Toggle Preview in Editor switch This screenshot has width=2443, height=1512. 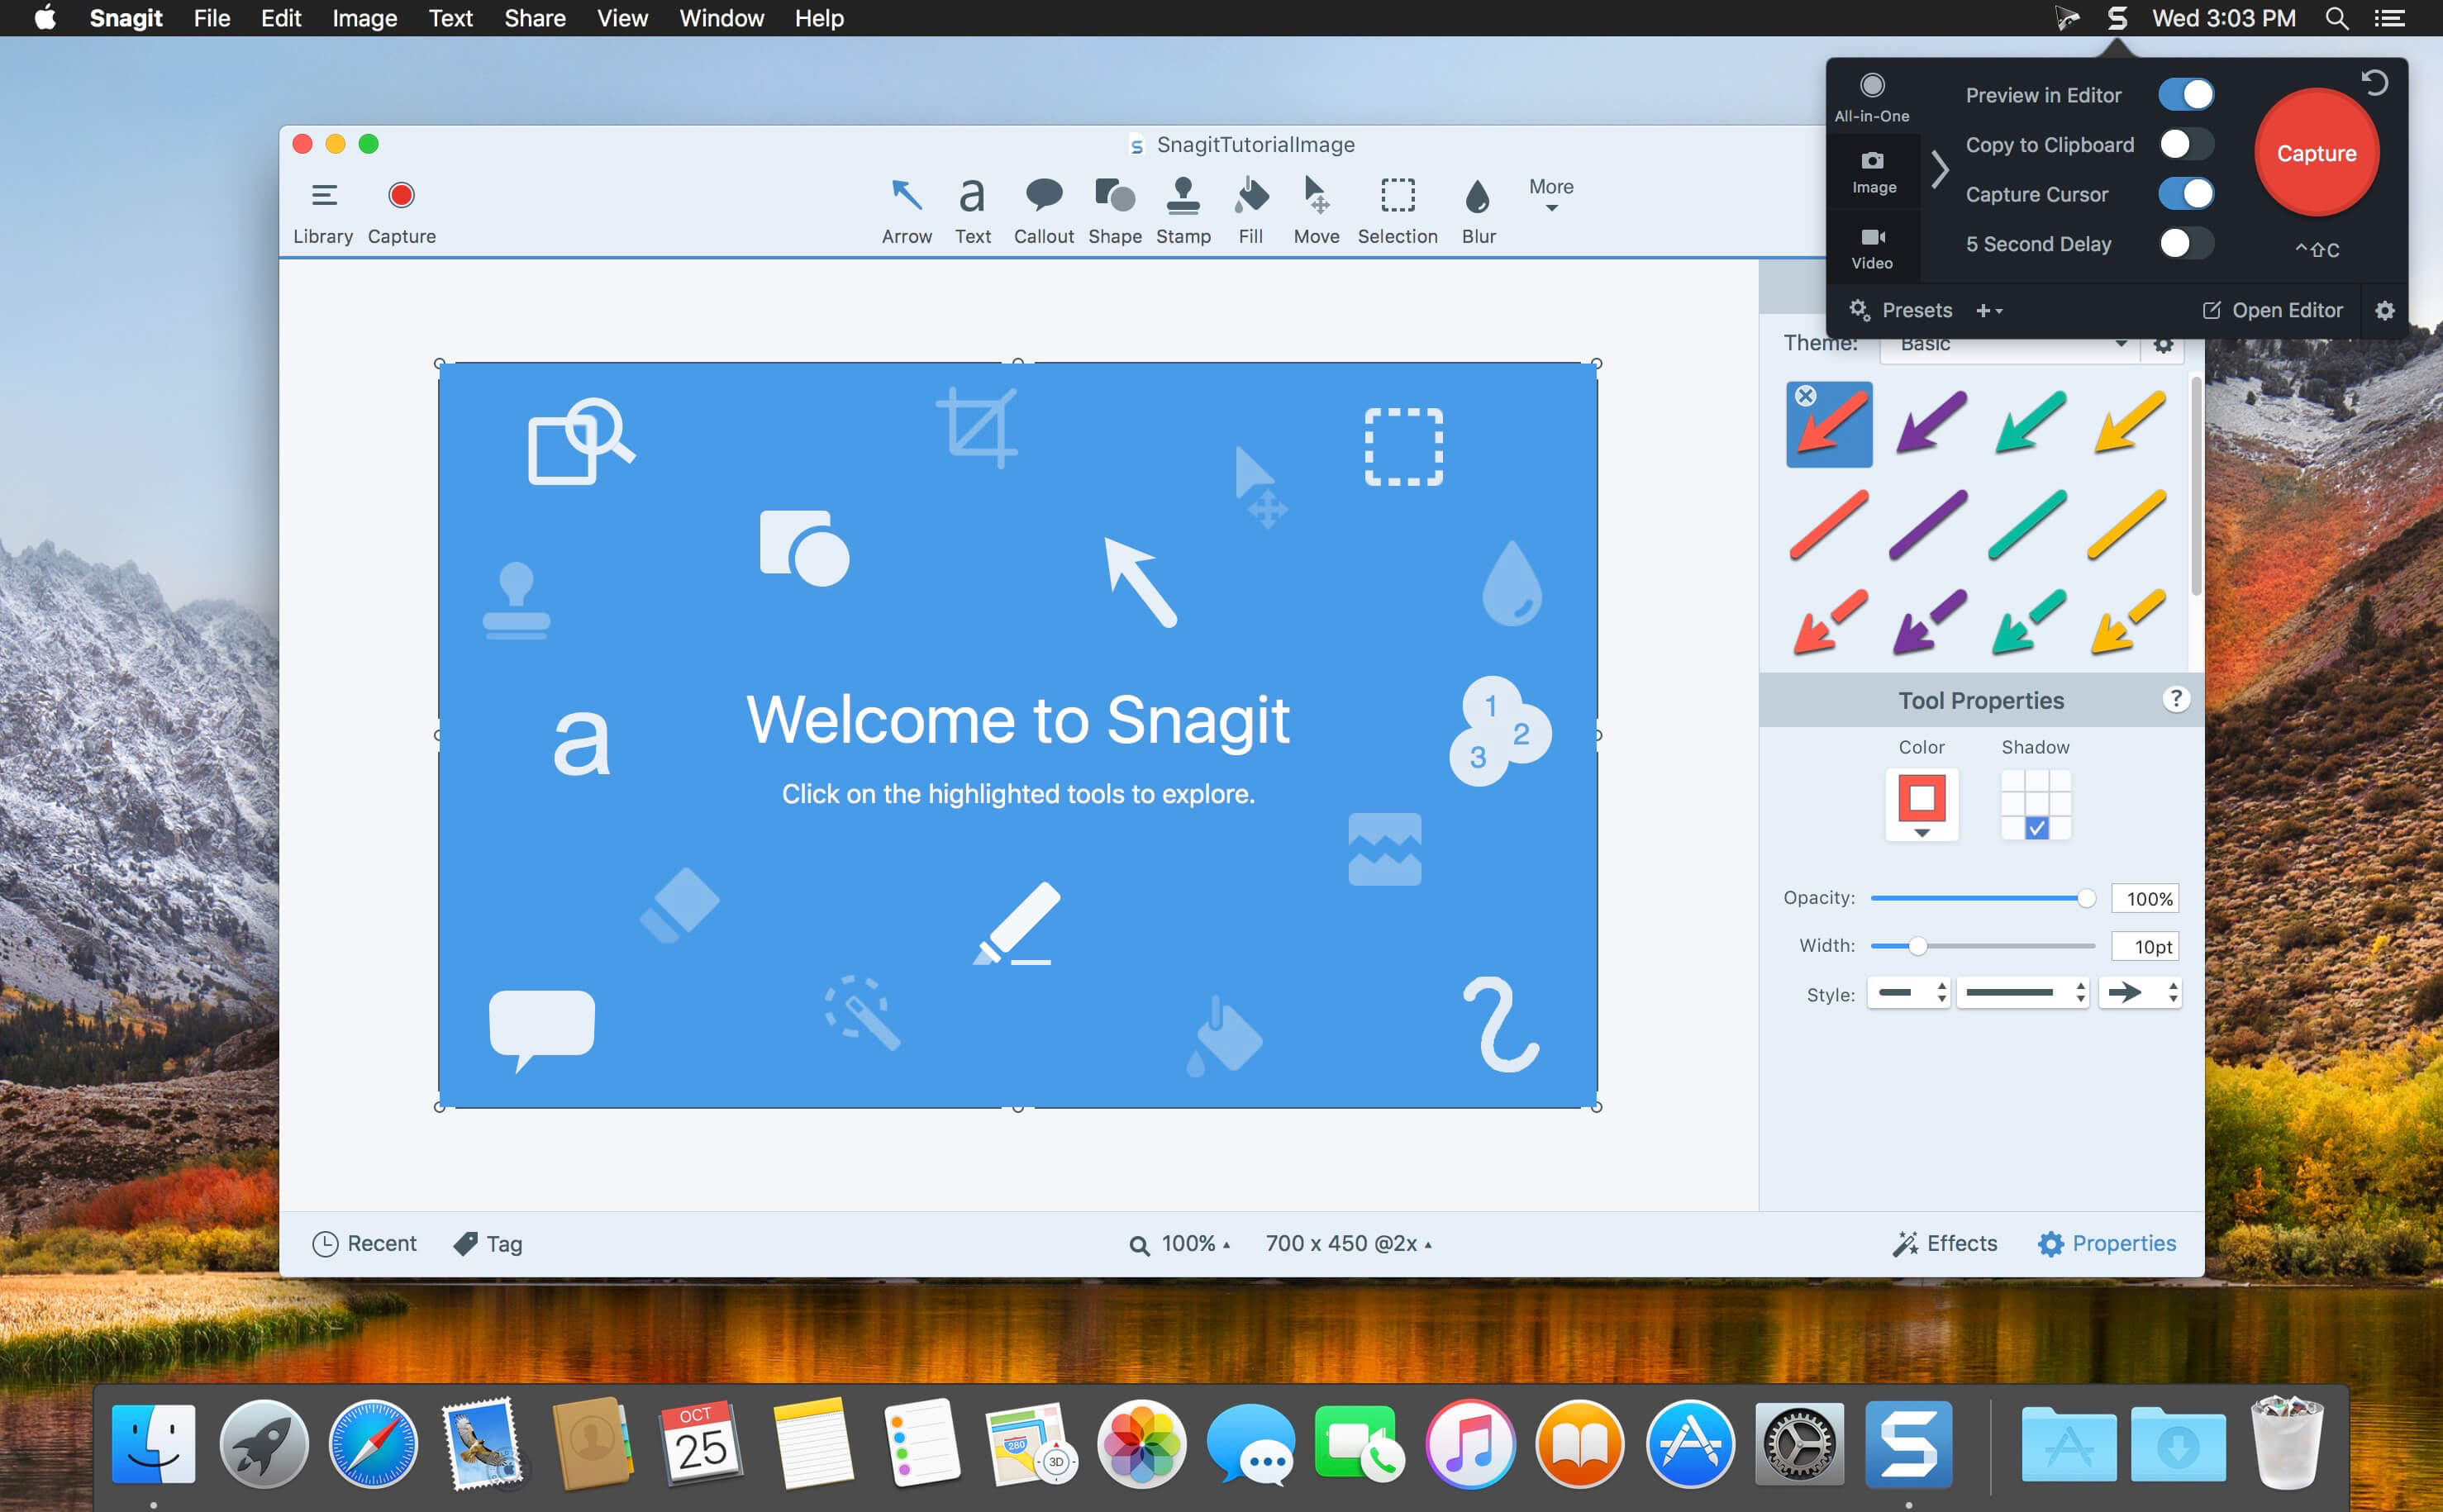2187,96
